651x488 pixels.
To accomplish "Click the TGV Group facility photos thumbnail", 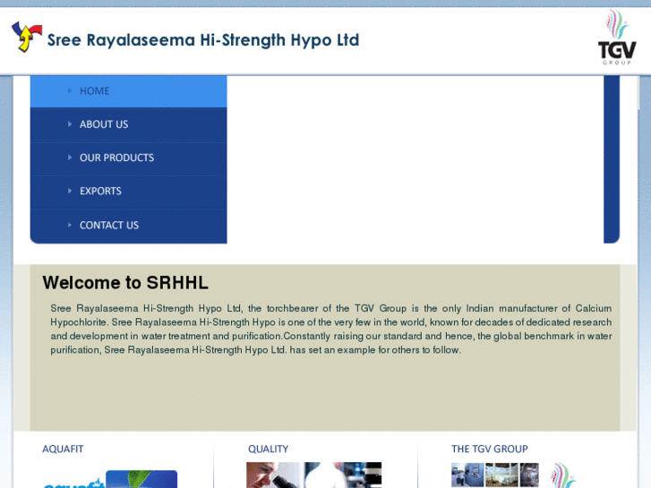I will [495, 475].
